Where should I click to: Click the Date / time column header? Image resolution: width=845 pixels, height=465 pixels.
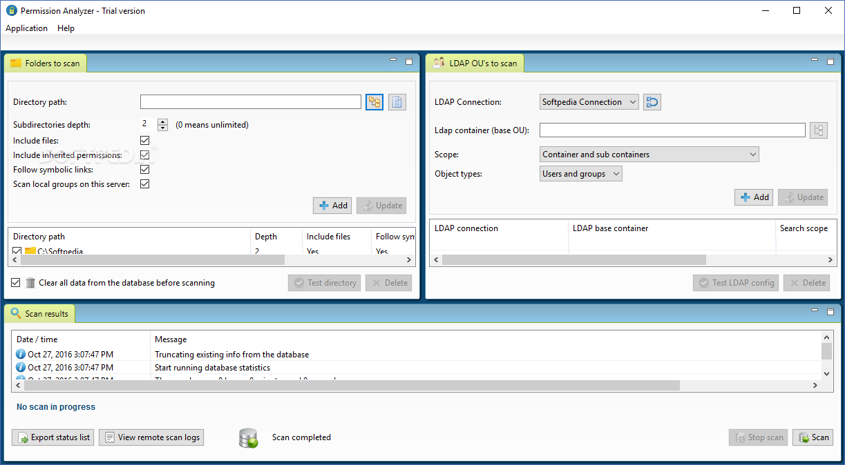coord(81,339)
